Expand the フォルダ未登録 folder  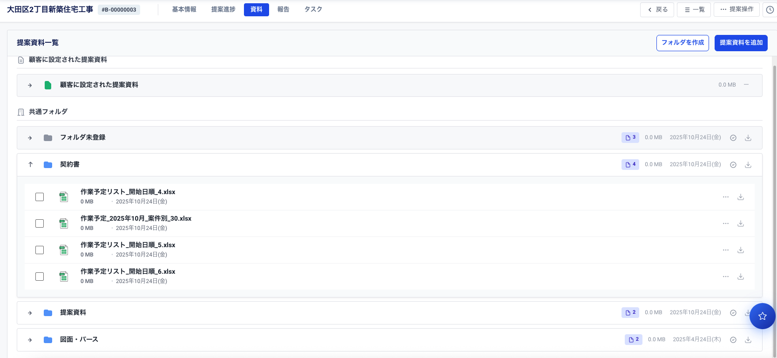(30, 138)
